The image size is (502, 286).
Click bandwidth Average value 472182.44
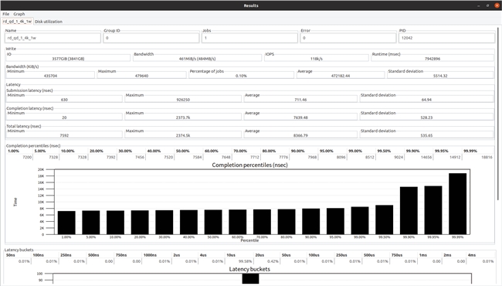(x=341, y=76)
